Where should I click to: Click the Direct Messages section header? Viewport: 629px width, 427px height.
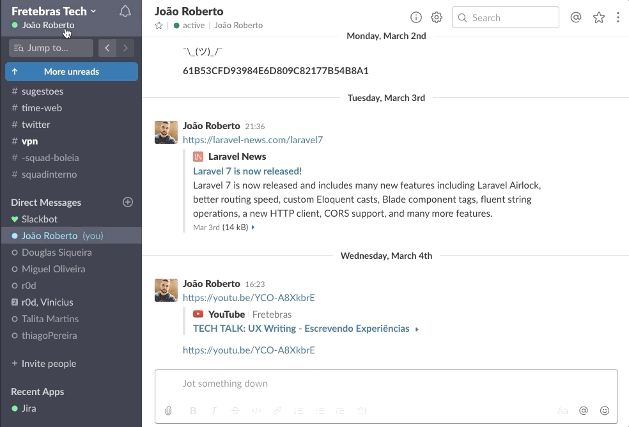pyautogui.click(x=46, y=202)
